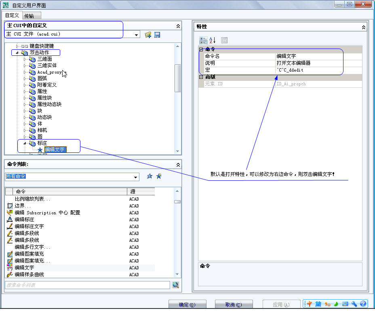Open the main CUI file dropdown
The image size is (375, 315).
[x=136, y=35]
